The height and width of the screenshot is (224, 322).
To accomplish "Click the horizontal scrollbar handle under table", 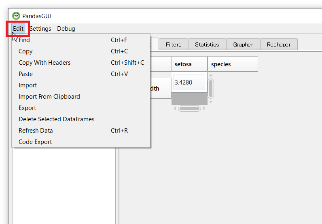I will click(x=189, y=108).
